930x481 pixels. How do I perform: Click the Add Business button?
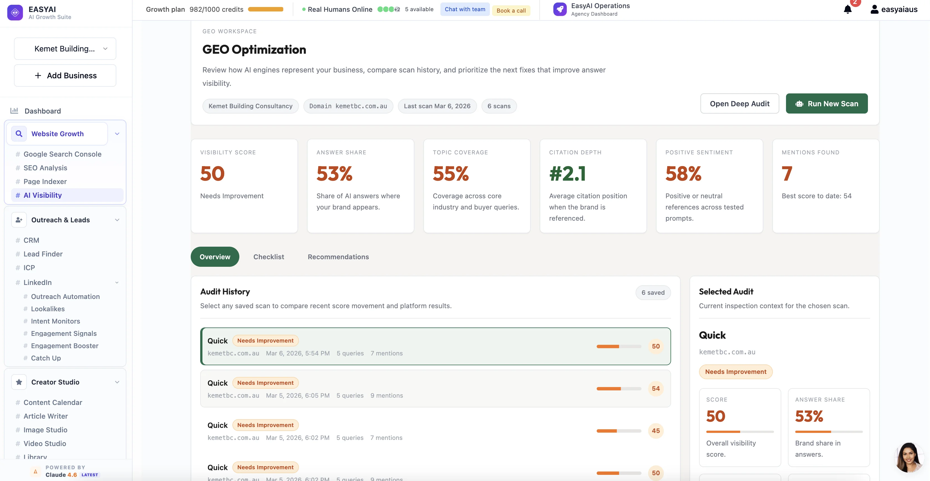point(65,76)
